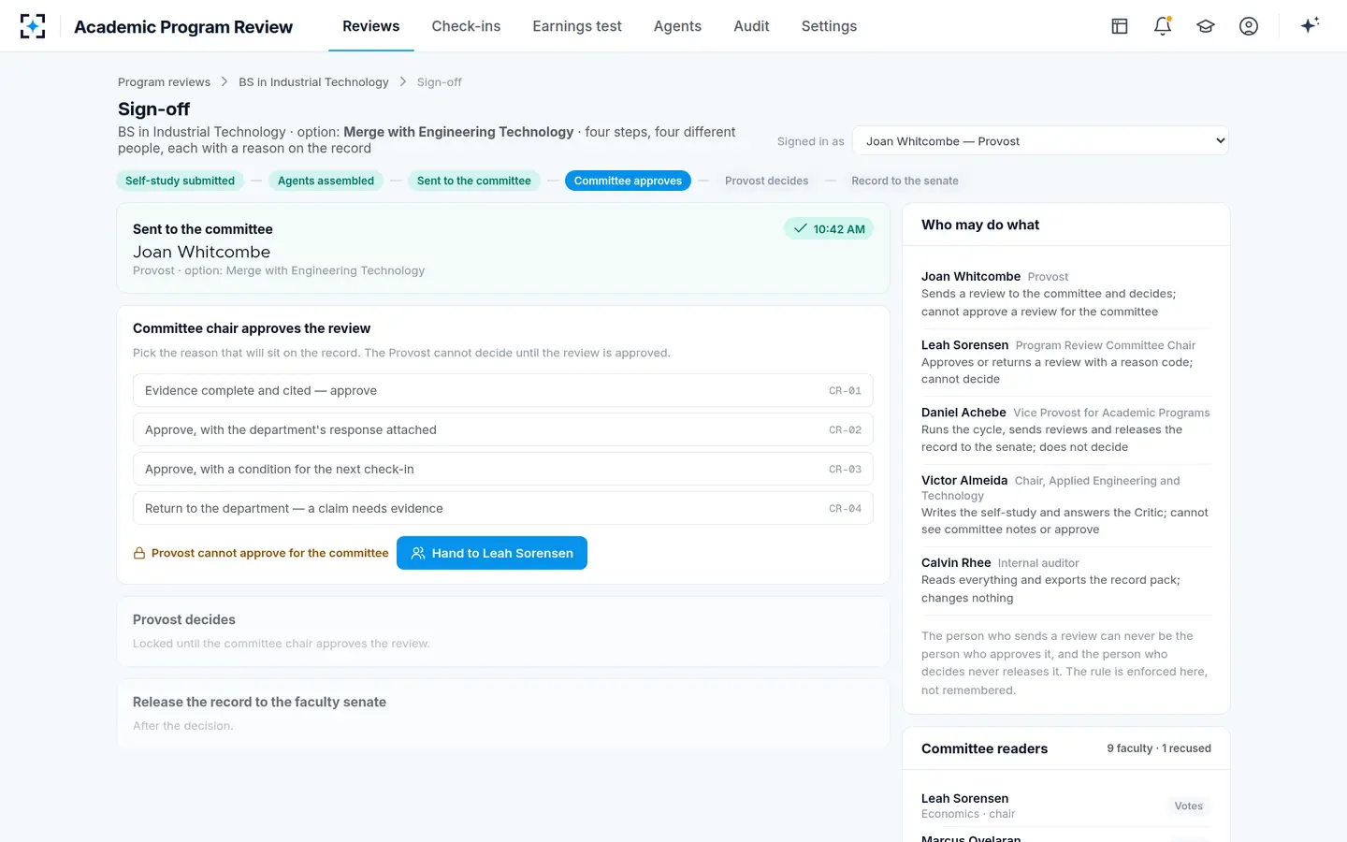Click 'Provost cannot approve for the committee' notice
Screen dimensions: 1347x842
coord(261,553)
